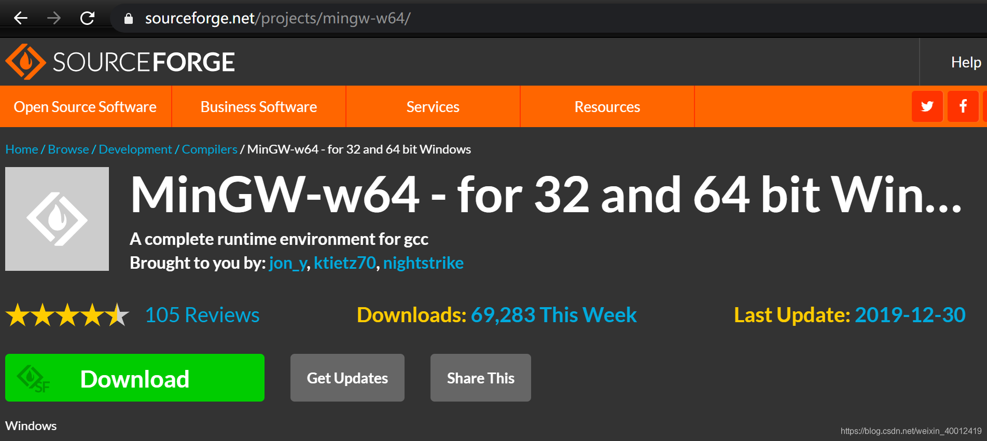Click the SourceForge logo in the header
The image size is (987, 441).
[x=120, y=62]
